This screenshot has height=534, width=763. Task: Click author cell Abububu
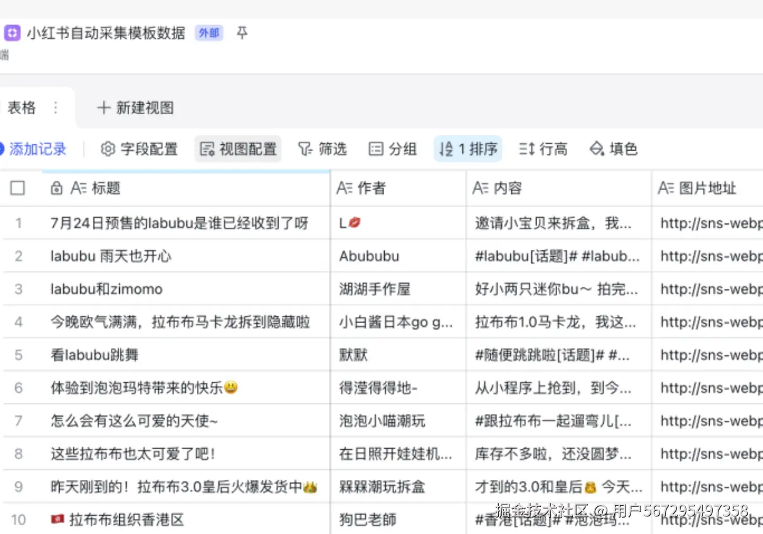(x=398, y=256)
